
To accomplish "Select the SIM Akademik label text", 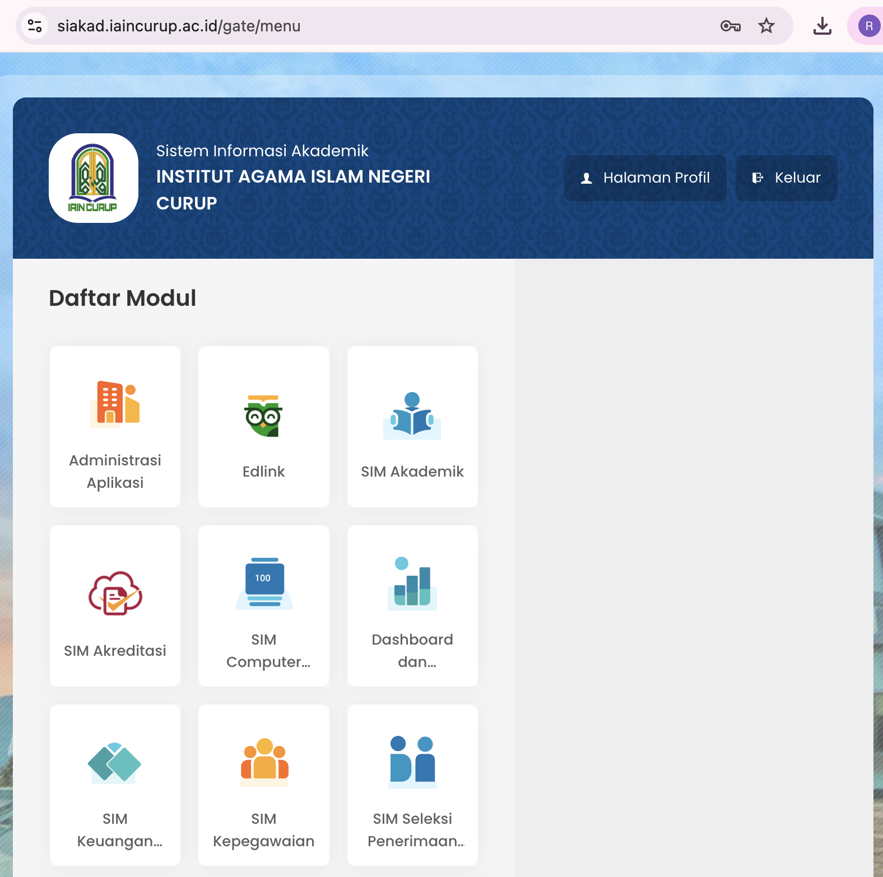I will (x=412, y=472).
